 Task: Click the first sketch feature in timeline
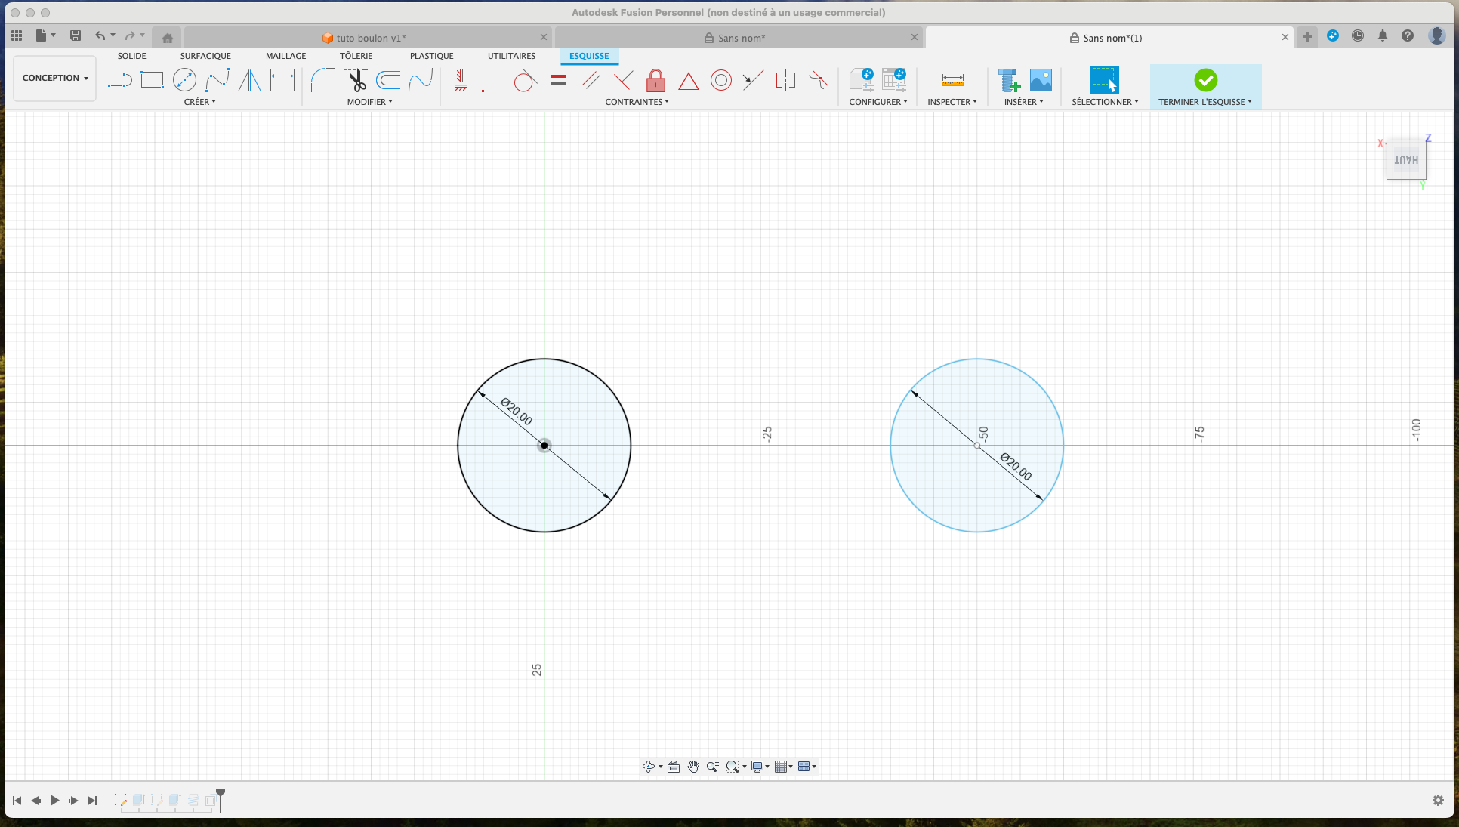tap(120, 800)
